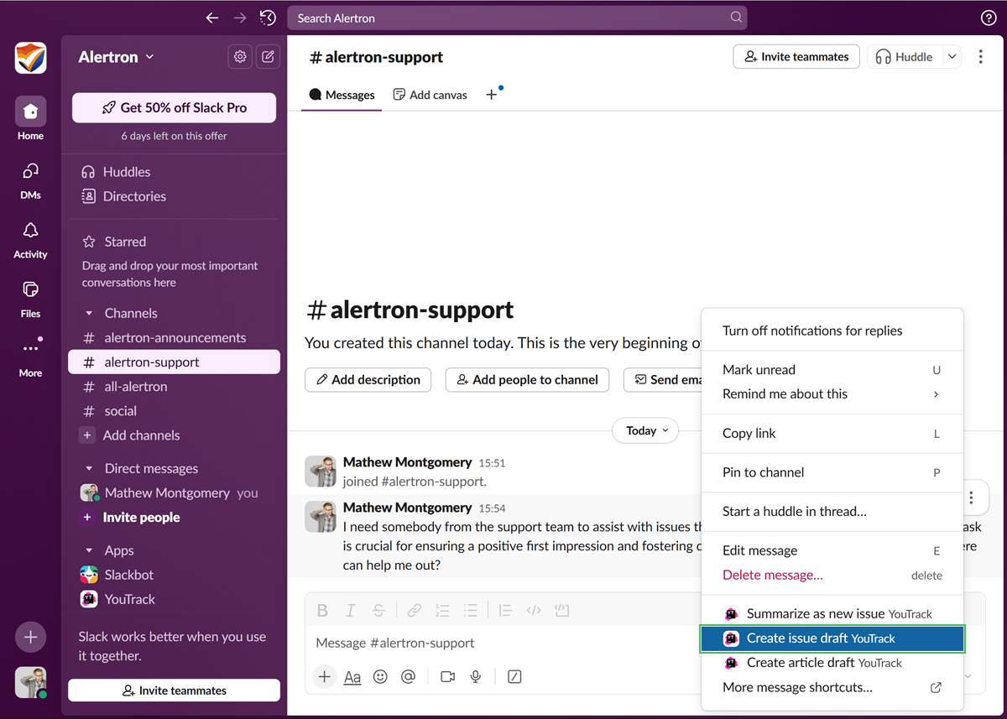This screenshot has height=719, width=1007.
Task: Click Invite teammates button in header
Action: tap(796, 57)
